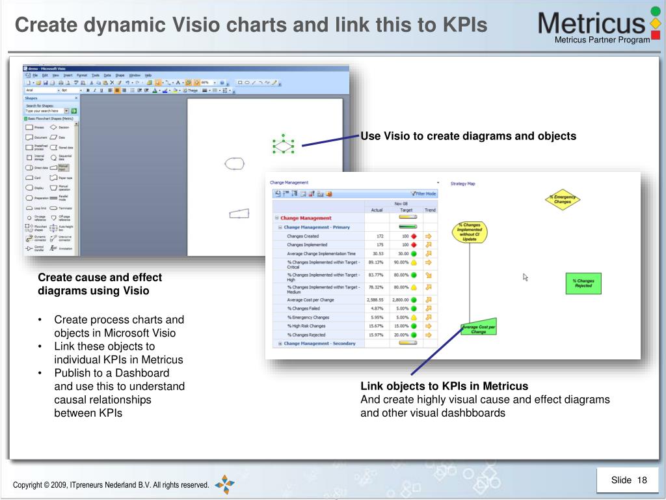Select the highlighted Pointer tool in Visio

[x=158, y=83]
